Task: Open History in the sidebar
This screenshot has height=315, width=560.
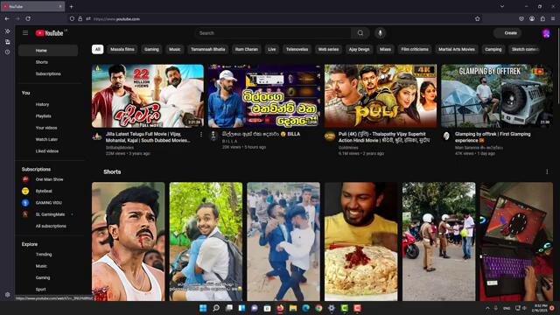Action: (48, 104)
